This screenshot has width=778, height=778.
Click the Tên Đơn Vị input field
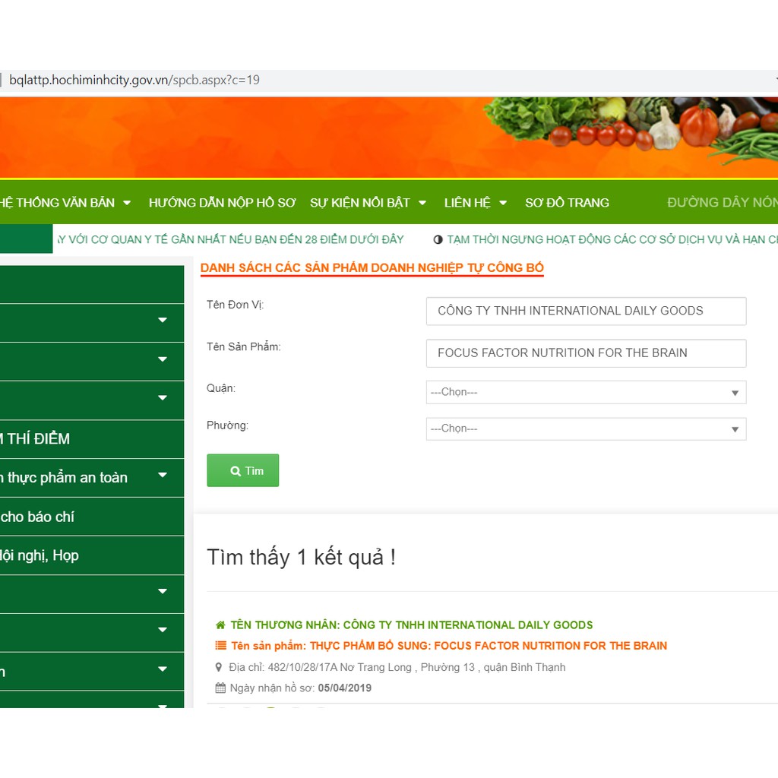pyautogui.click(x=586, y=311)
